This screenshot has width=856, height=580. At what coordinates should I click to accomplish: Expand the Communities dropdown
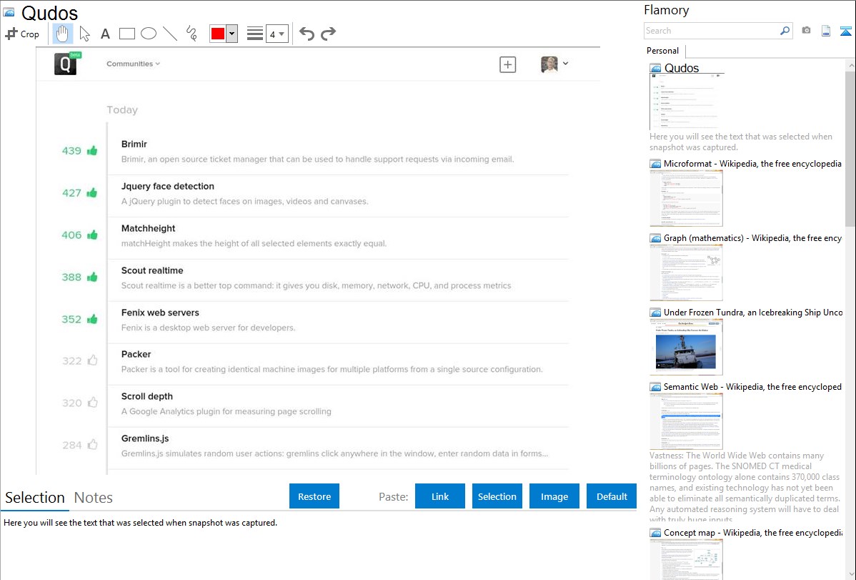click(x=133, y=64)
